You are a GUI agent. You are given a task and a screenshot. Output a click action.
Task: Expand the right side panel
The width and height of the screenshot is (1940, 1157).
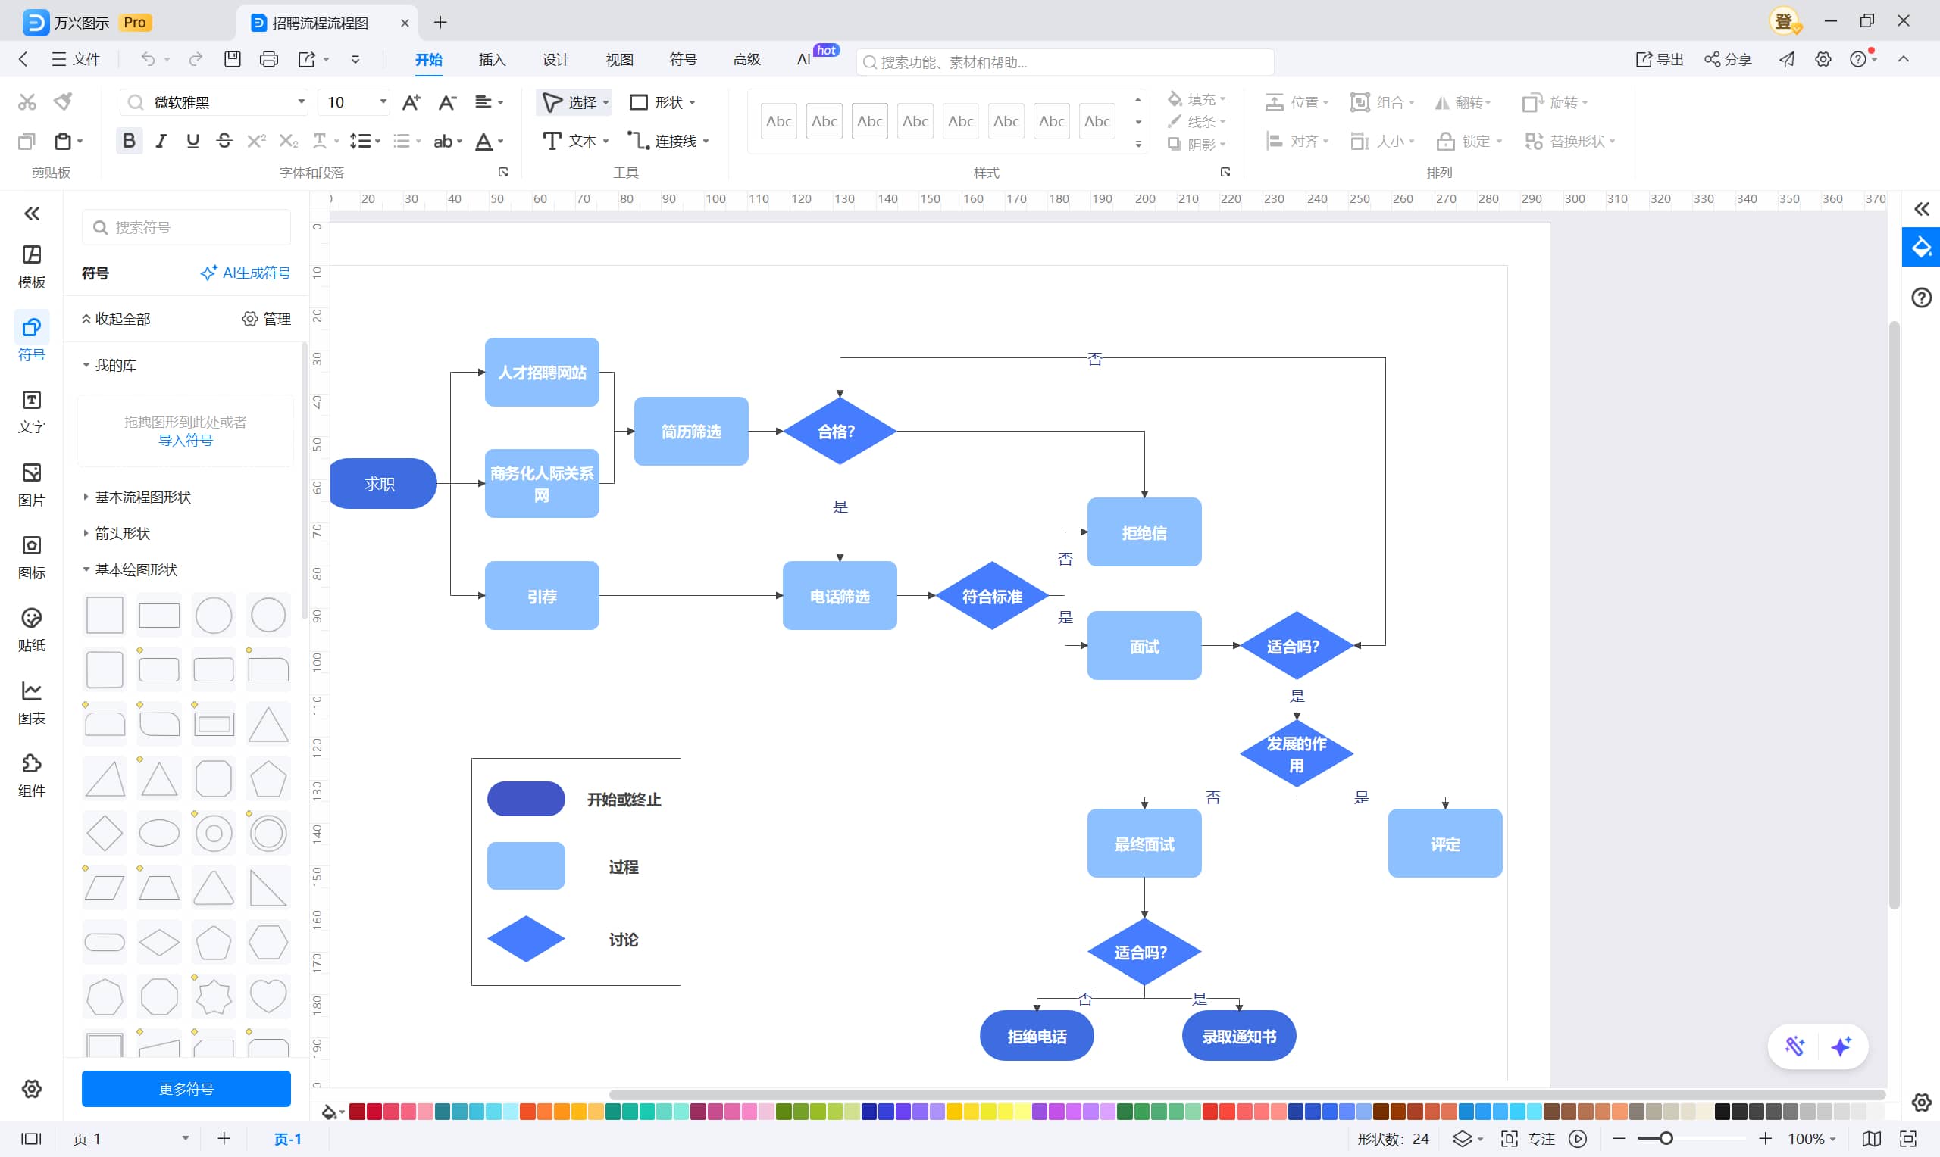1920,209
